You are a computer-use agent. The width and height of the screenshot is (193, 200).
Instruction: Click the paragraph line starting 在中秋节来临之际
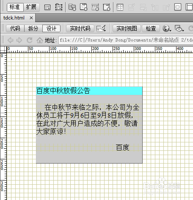click(x=92, y=107)
